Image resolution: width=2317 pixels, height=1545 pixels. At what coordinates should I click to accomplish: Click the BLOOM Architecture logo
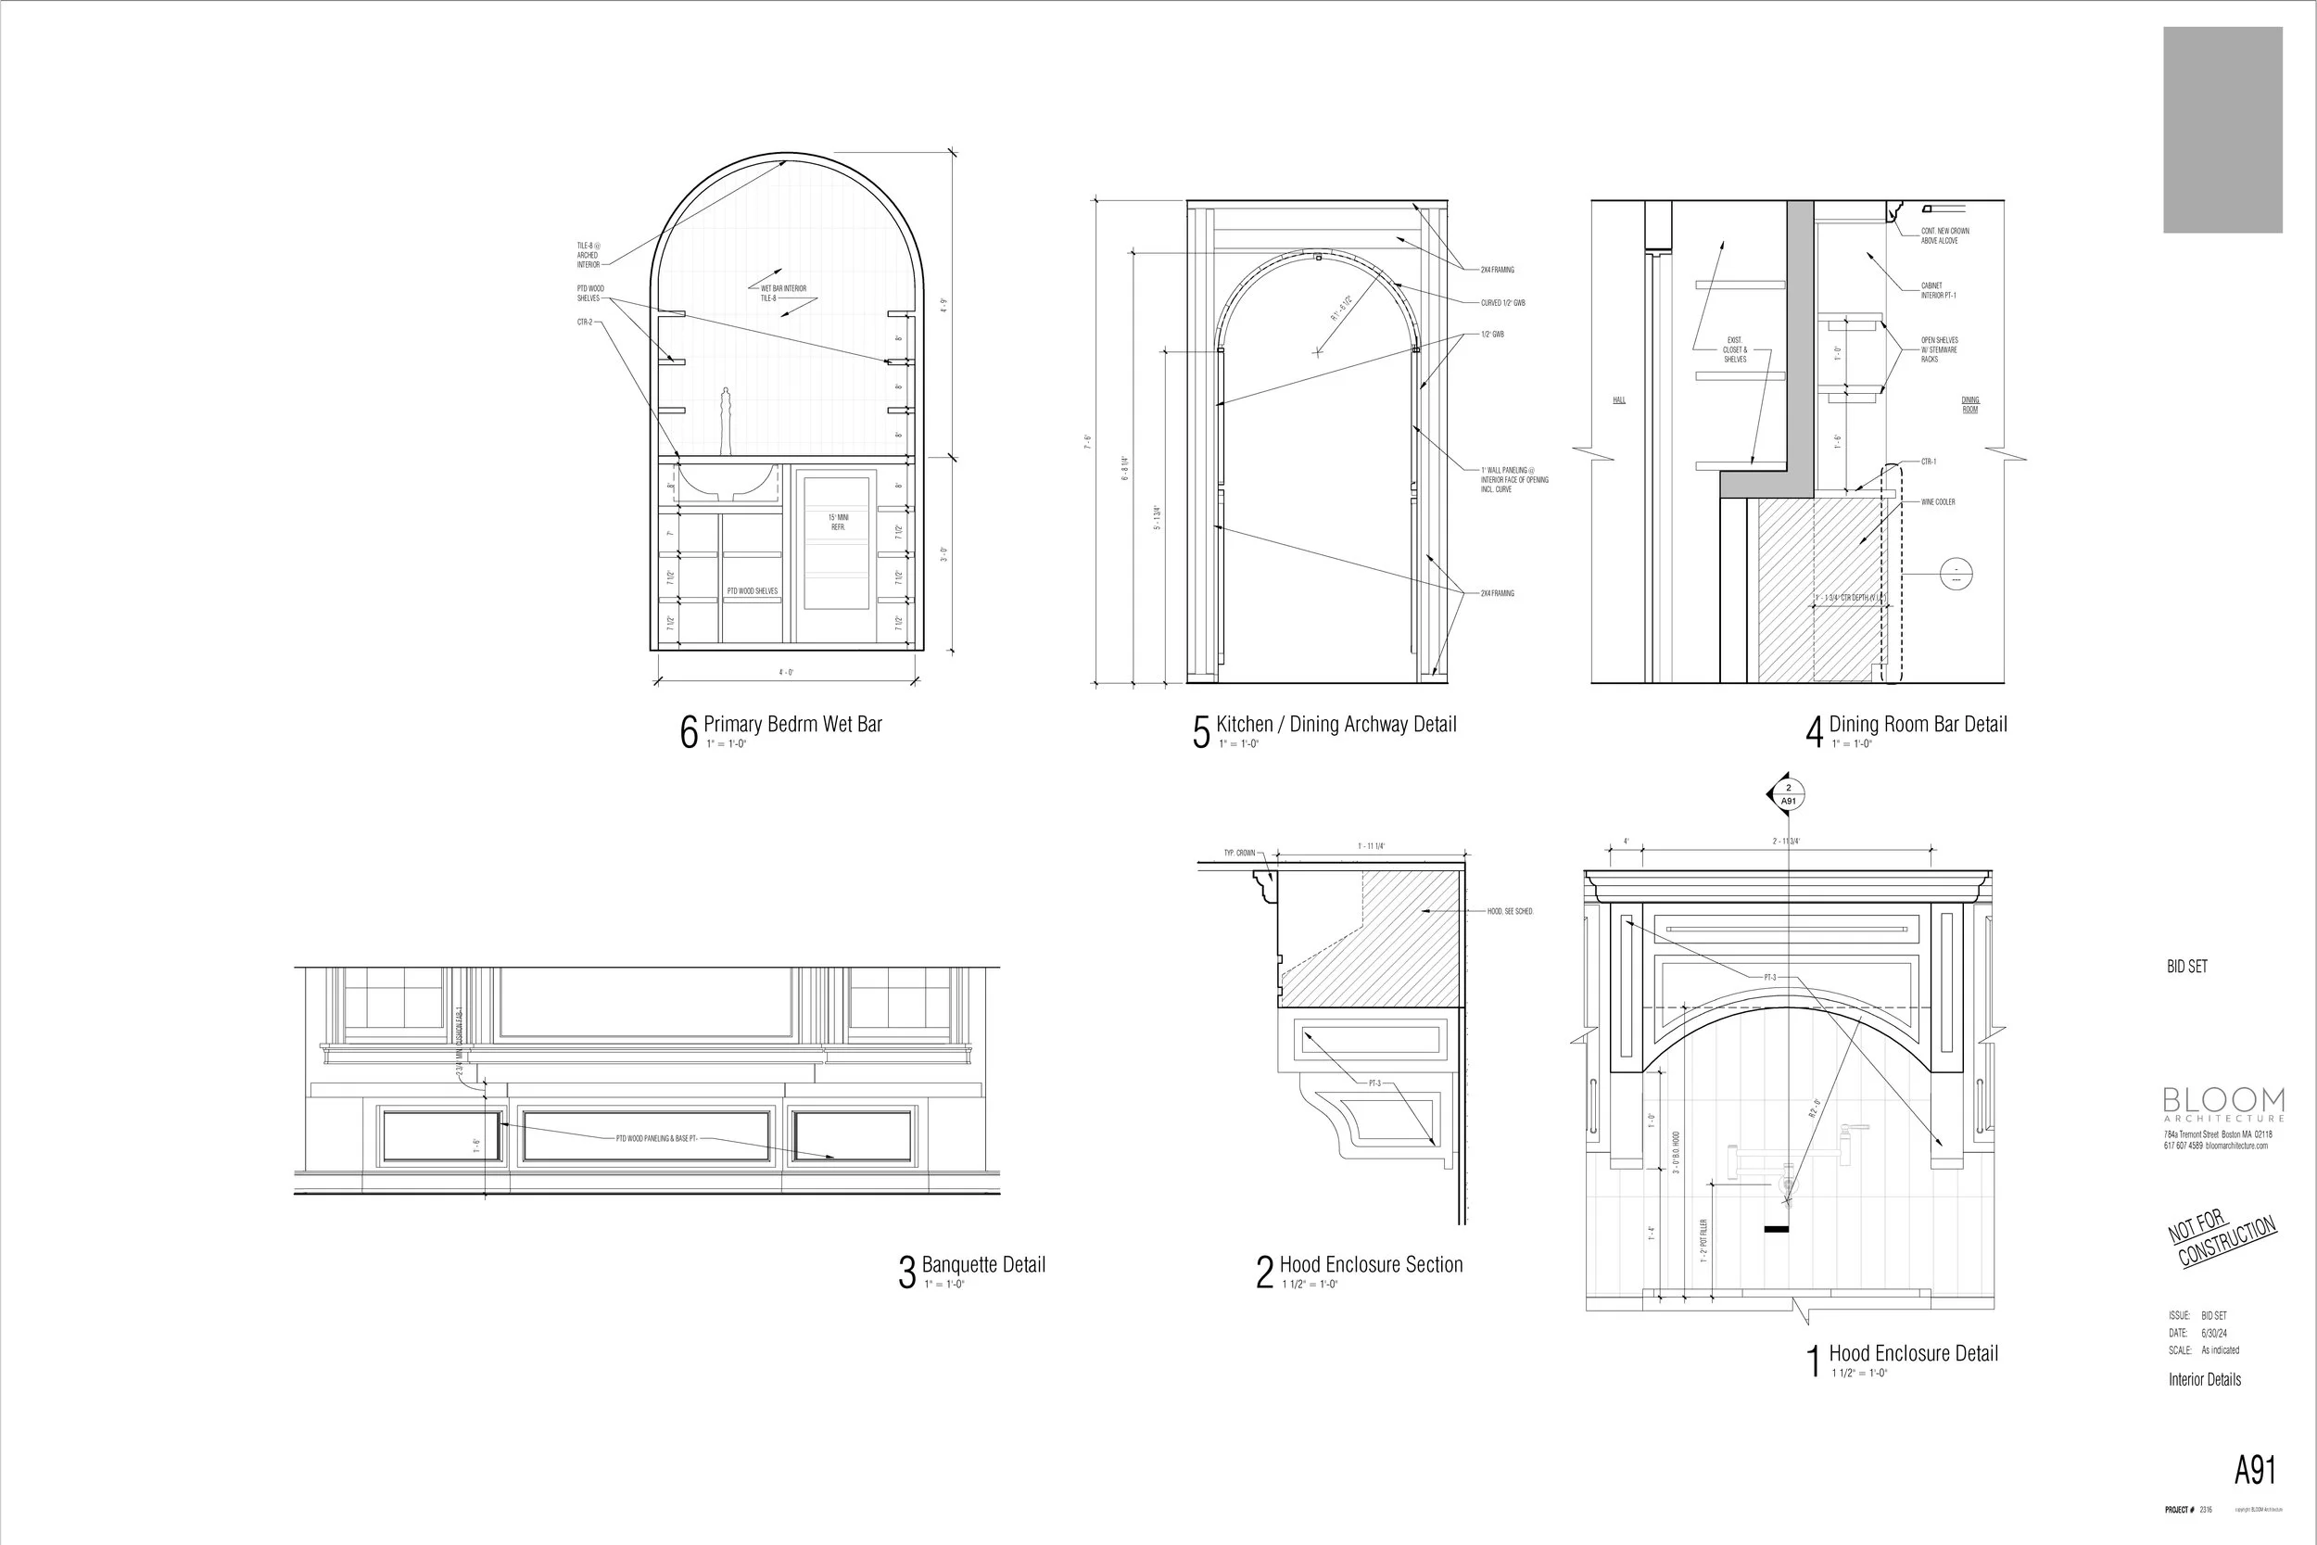(x=2224, y=1104)
